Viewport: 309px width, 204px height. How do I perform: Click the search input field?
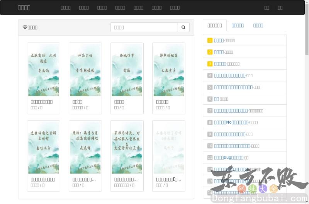(144, 27)
